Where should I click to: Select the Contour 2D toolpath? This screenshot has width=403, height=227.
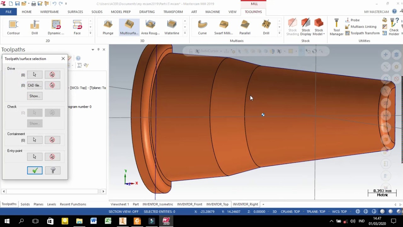click(14, 27)
